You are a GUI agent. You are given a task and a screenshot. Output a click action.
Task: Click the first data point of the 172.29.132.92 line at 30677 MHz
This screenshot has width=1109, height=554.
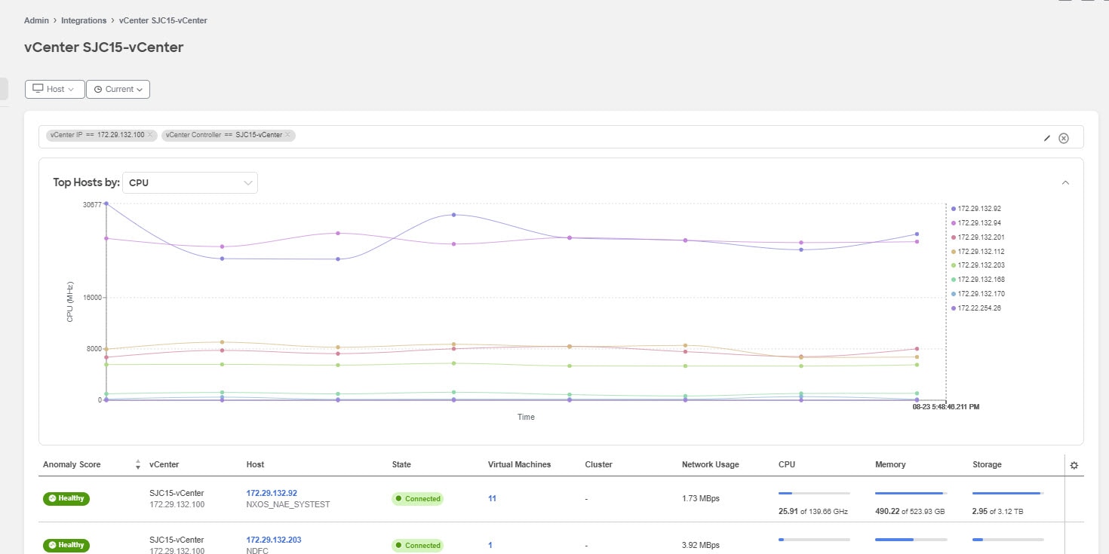pos(106,204)
